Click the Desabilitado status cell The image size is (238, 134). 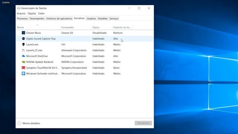click(100, 33)
